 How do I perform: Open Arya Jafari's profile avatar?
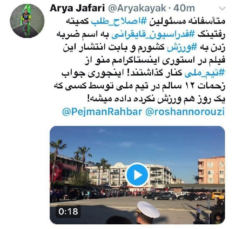27,21
